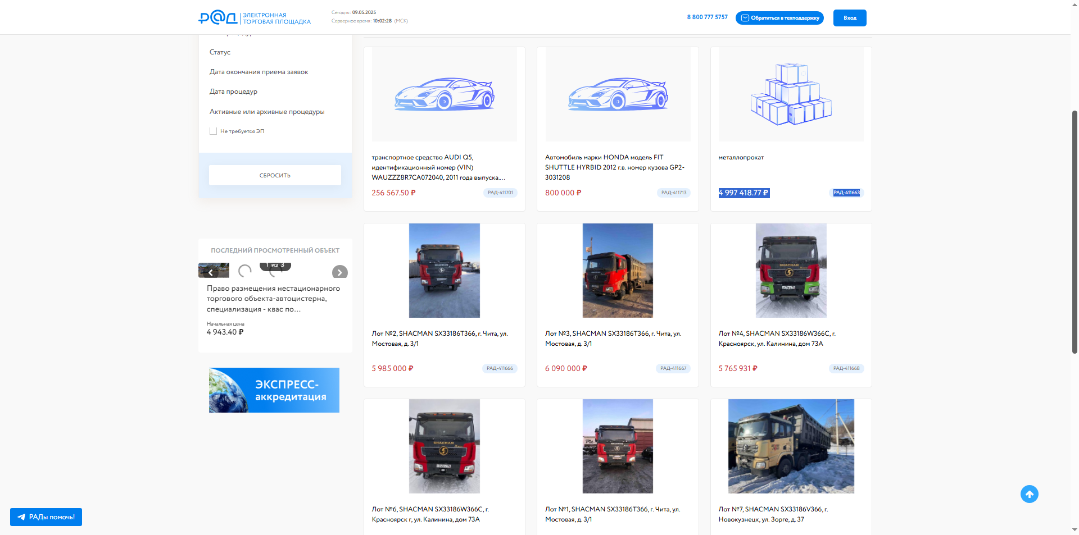Go to next viewed object in carousel
Viewport: 1079px width, 535px height.
339,272
